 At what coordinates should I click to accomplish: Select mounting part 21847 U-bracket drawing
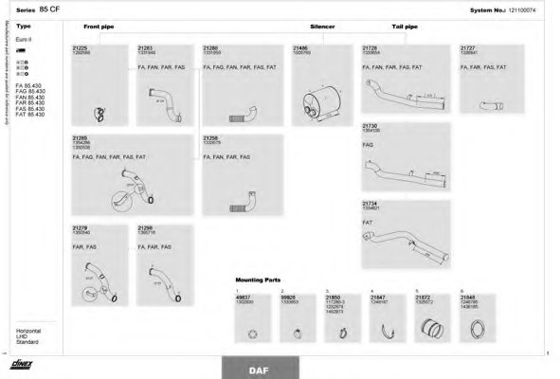tap(388, 331)
